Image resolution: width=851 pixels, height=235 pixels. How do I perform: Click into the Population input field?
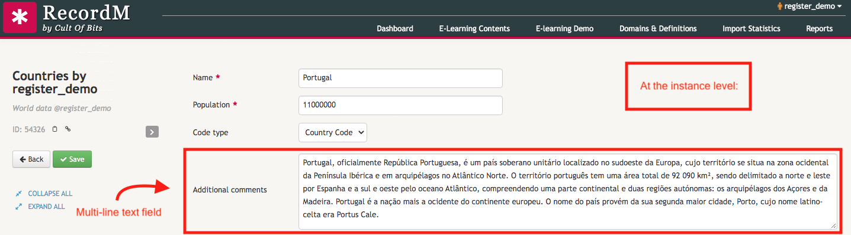click(x=400, y=105)
